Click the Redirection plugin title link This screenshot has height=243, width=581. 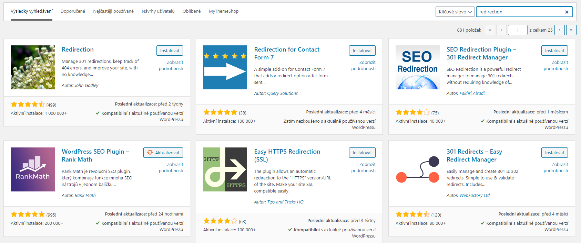pos(78,49)
